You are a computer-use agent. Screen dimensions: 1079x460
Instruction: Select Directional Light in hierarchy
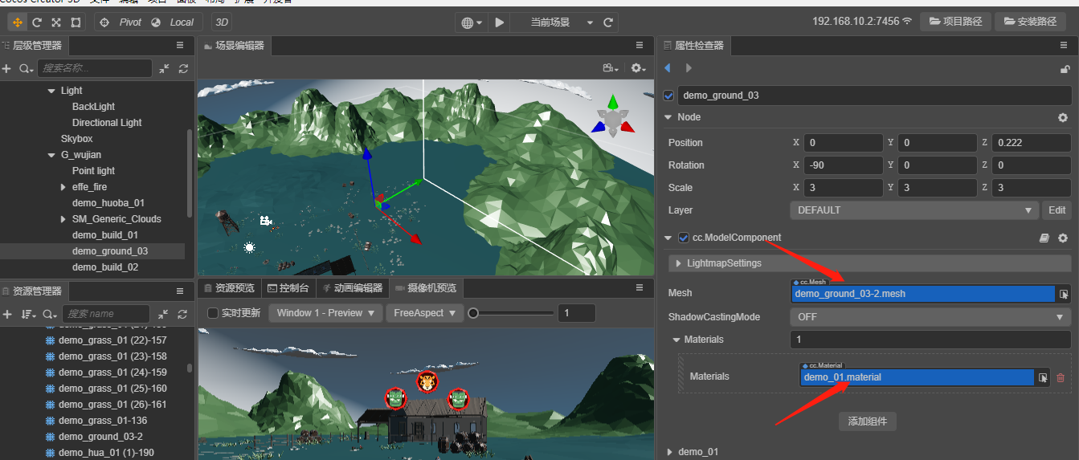click(107, 123)
